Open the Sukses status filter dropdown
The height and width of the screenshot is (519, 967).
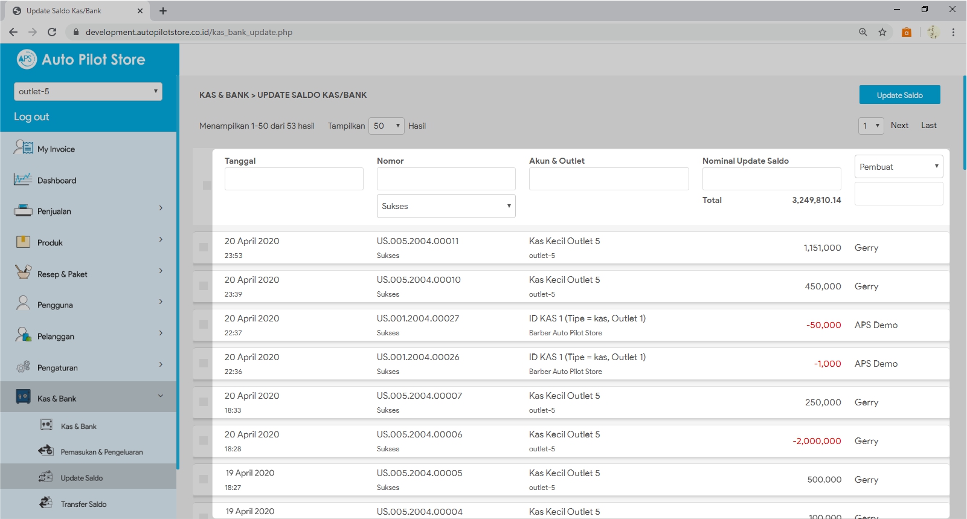pos(446,206)
